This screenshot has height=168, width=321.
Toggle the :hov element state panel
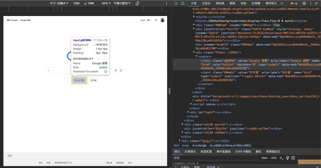click(x=264, y=158)
